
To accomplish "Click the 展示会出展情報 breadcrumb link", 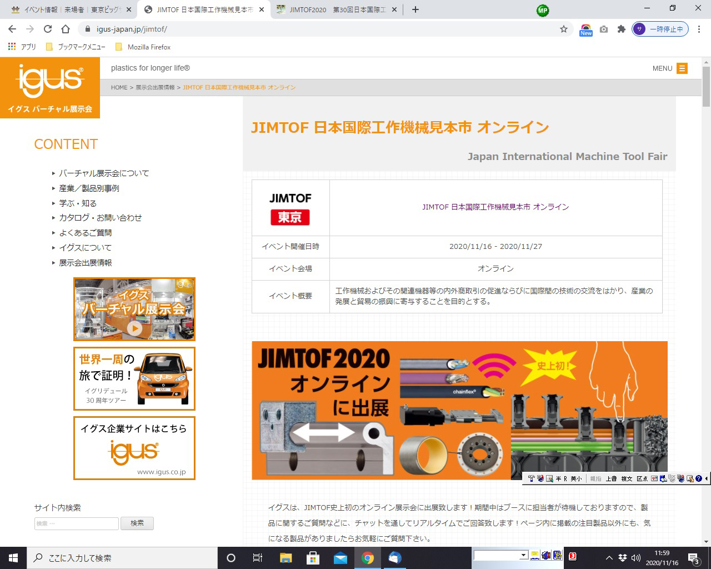I will click(155, 87).
